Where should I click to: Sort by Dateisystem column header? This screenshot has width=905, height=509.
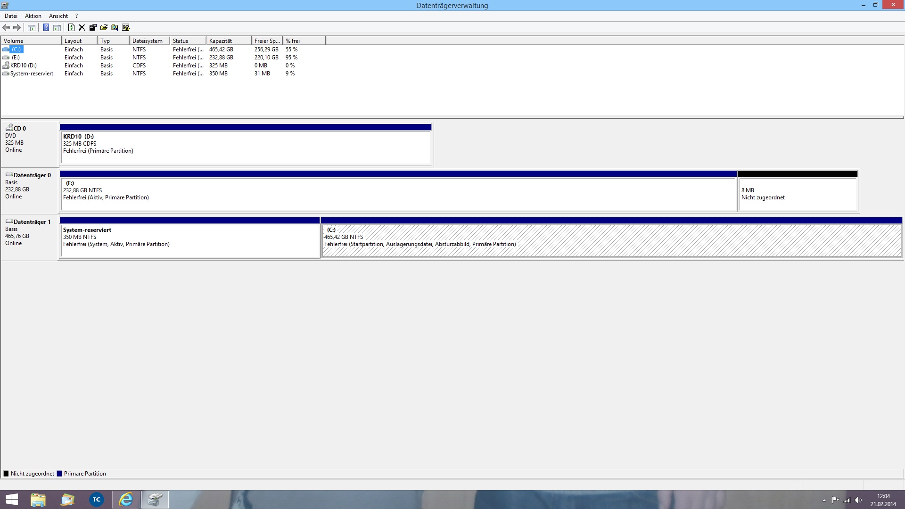[x=149, y=41]
